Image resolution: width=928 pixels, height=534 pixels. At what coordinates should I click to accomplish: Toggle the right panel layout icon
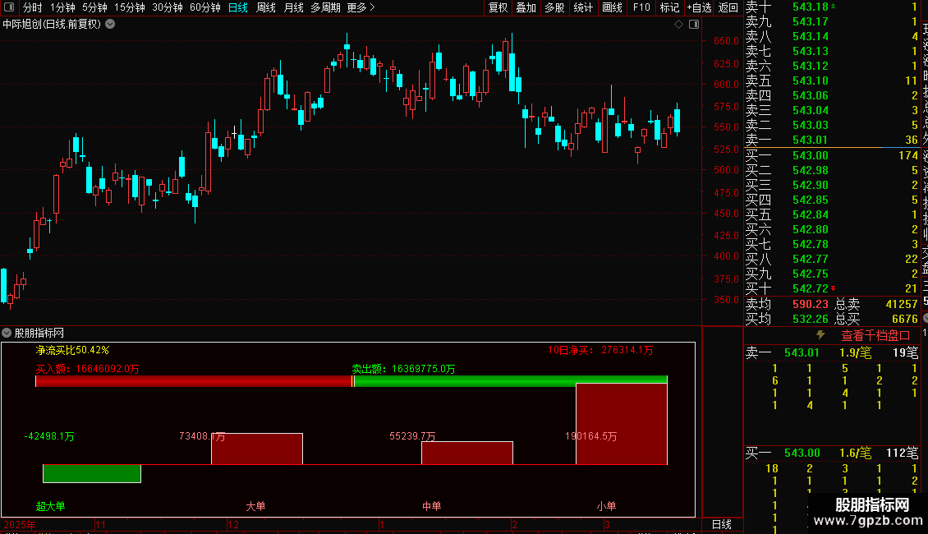tap(694, 25)
